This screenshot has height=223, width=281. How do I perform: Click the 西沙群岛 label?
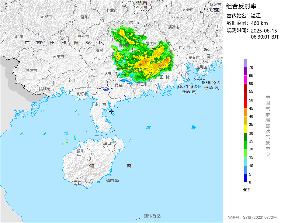coord(152,216)
